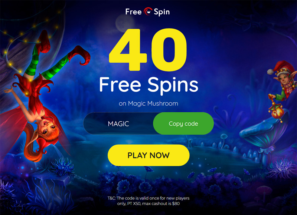Click the red crown swirl logo icon

[x=148, y=11]
